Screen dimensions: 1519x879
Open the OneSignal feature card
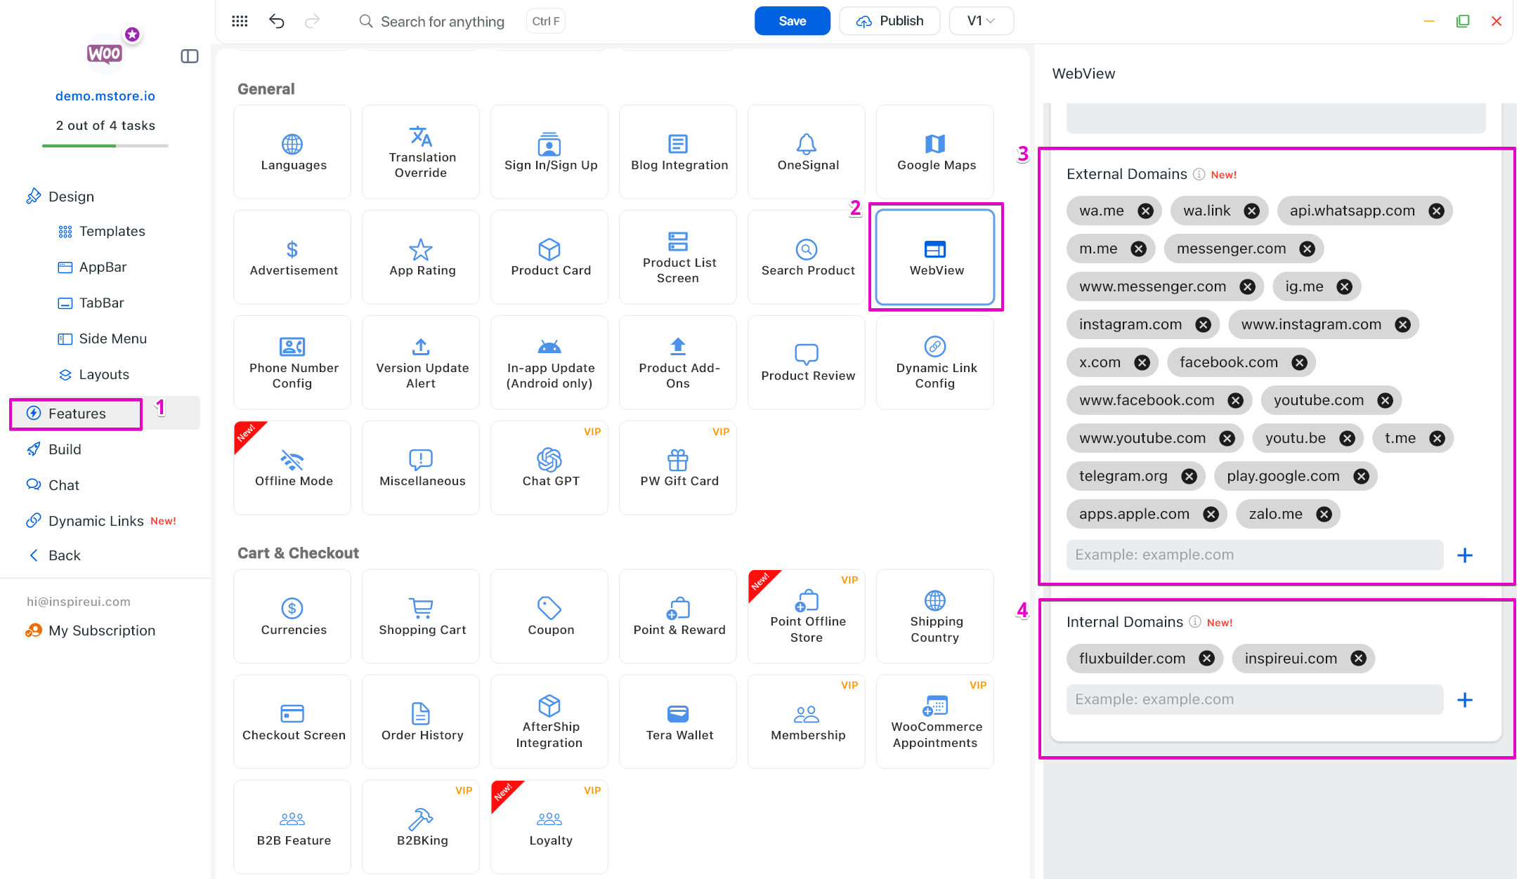807,152
